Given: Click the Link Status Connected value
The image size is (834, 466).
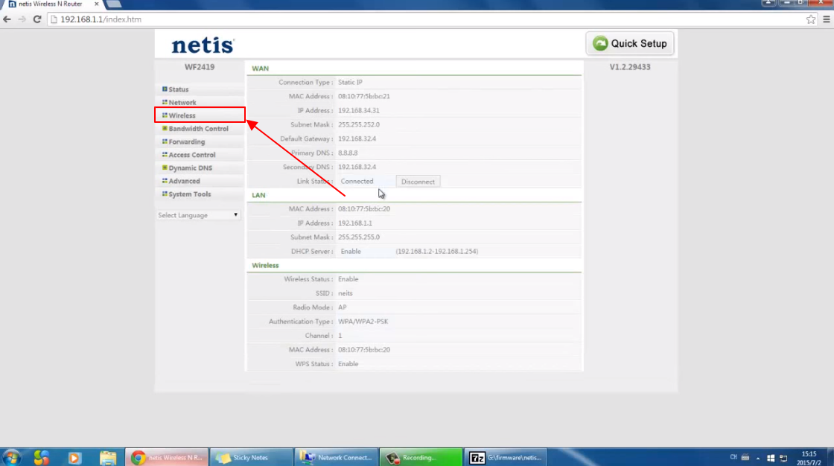Looking at the screenshot, I should (x=357, y=182).
